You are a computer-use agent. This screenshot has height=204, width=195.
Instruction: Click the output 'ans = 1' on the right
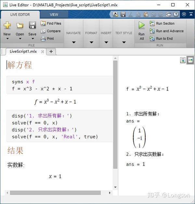point(136,164)
